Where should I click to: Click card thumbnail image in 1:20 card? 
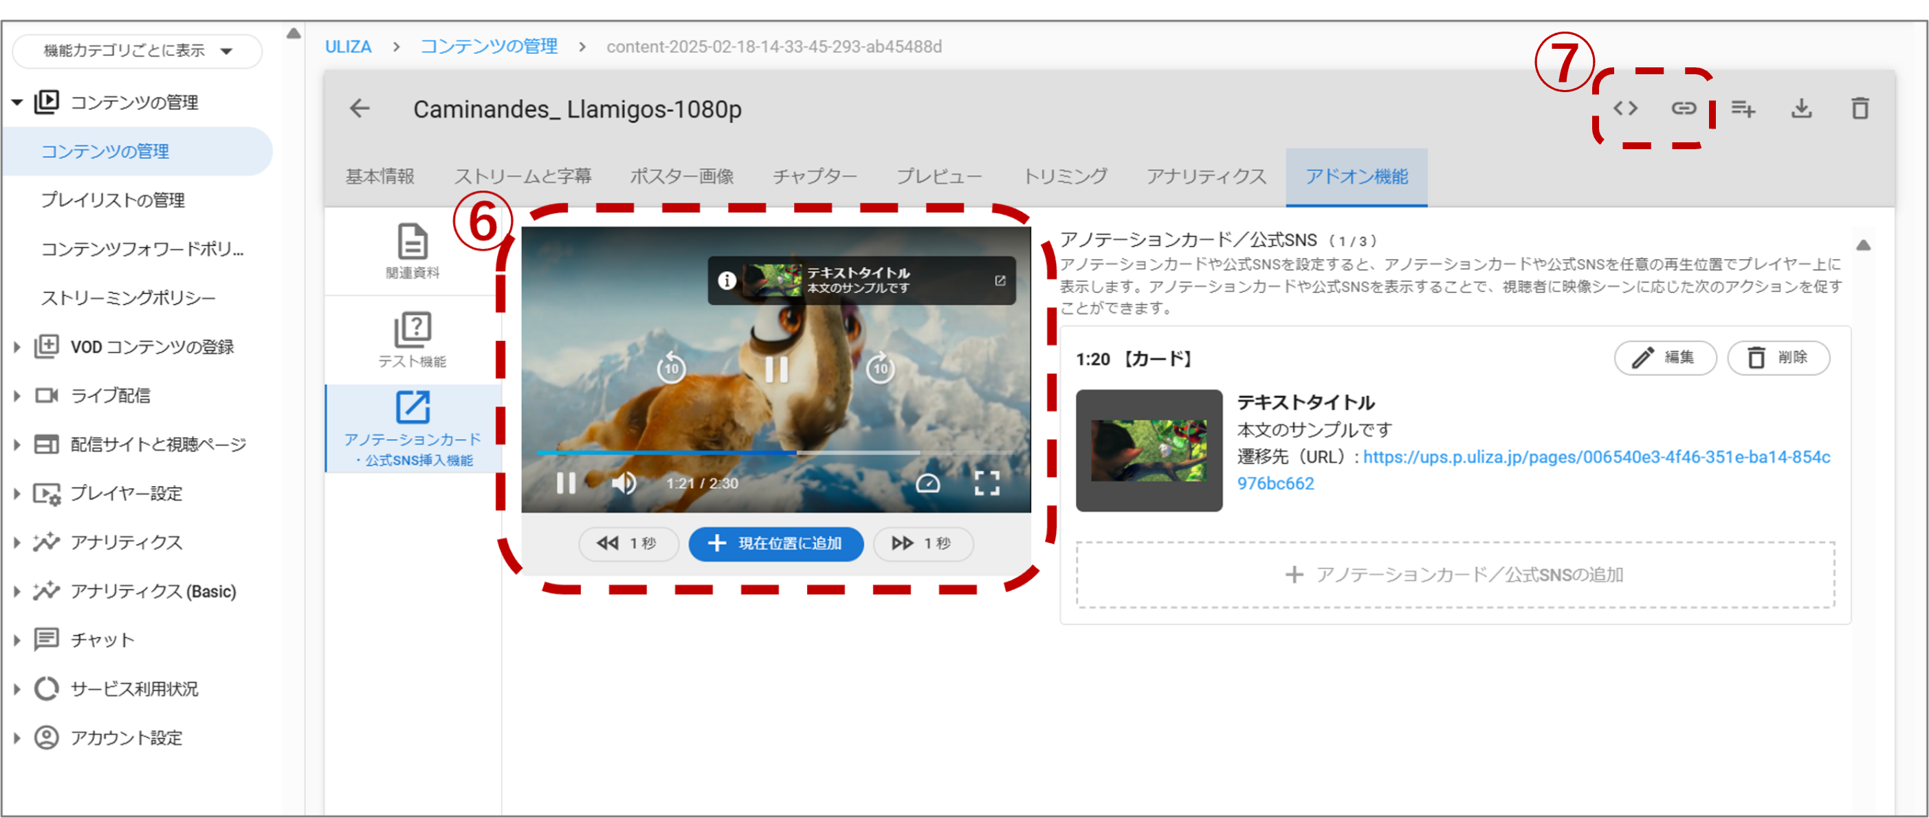(x=1149, y=450)
